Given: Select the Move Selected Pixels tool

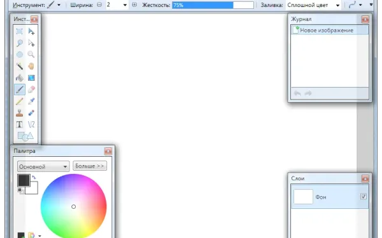Looking at the screenshot, I should (x=31, y=31).
